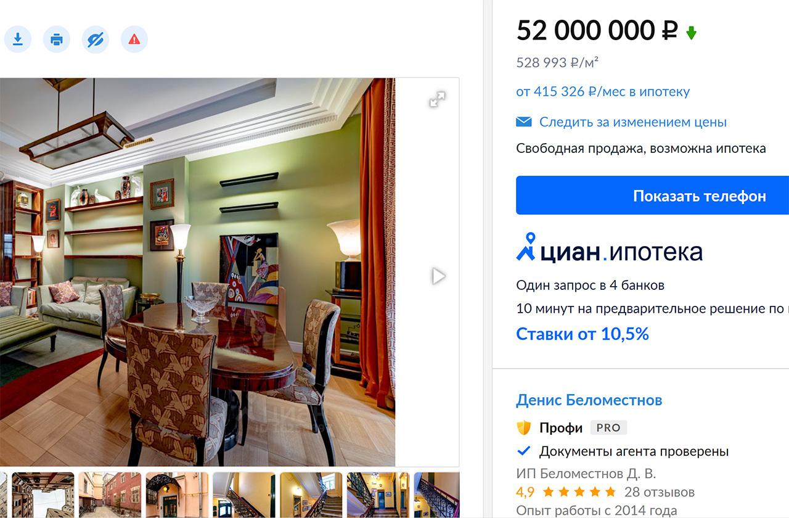This screenshot has width=789, height=518.
Task: Go to the next photo with the arrow
Action: [x=438, y=276]
